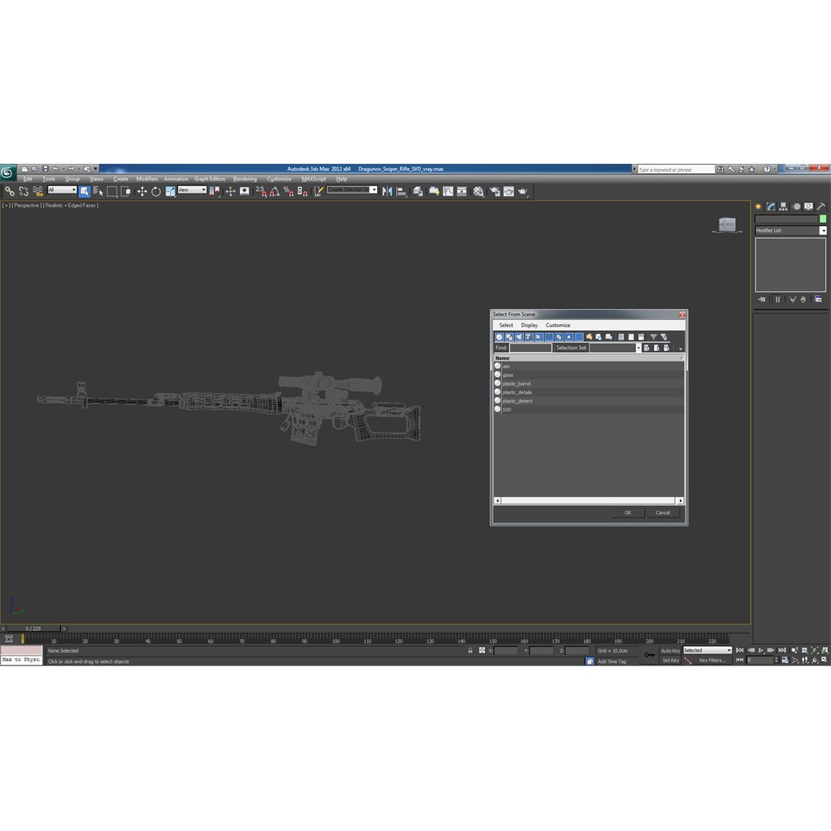This screenshot has width=831, height=831.
Task: Switch to the Utilities command panel tab
Action: [820, 207]
